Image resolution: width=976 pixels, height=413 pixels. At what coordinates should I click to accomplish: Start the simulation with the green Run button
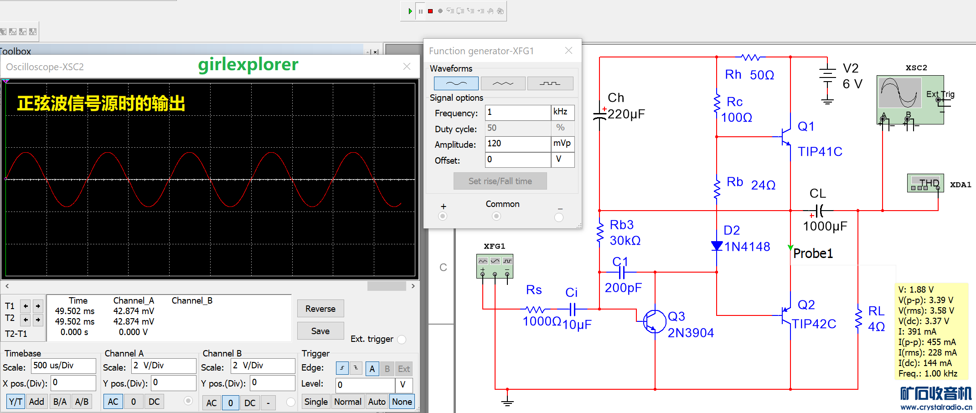click(x=410, y=11)
